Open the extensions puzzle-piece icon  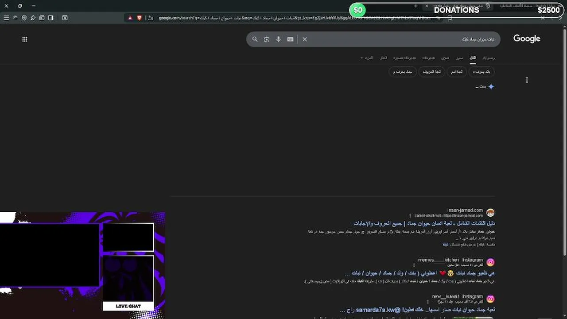click(33, 18)
